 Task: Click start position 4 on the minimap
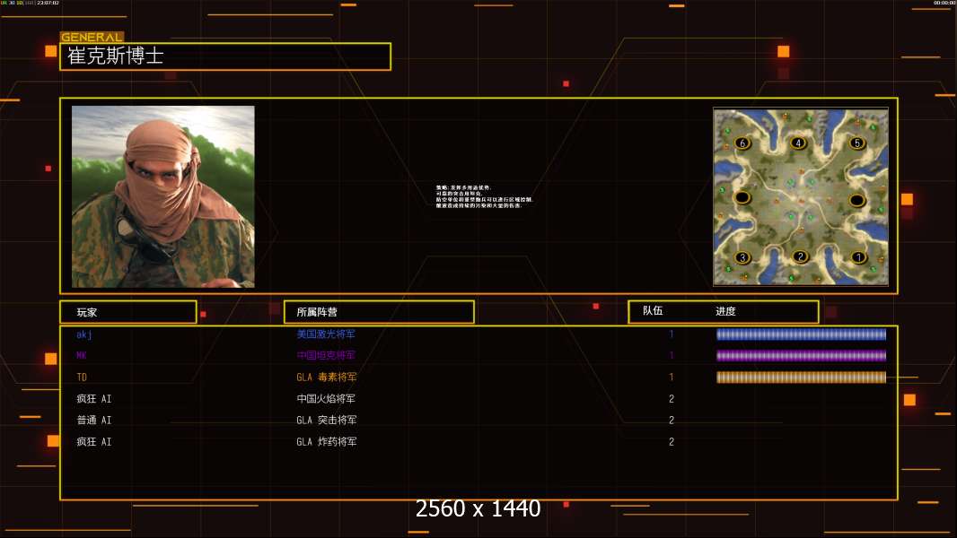coord(798,143)
